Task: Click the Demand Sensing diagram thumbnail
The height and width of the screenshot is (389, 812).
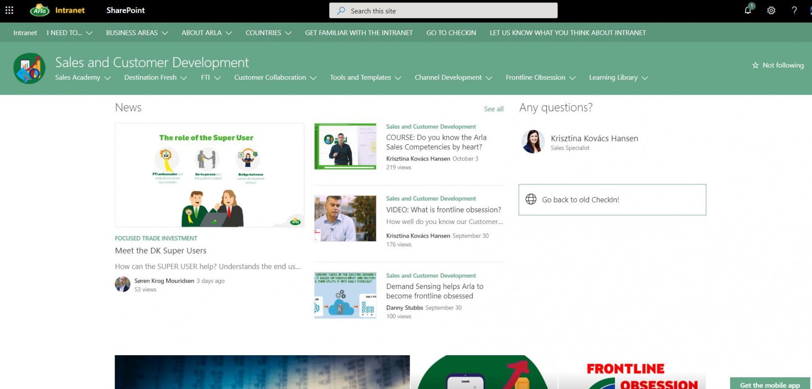Action: point(345,295)
